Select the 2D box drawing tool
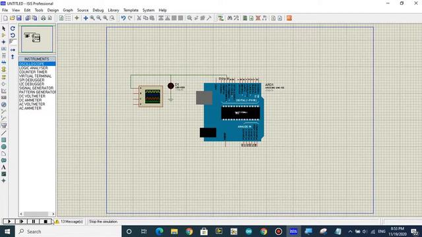This screenshot has height=237, width=422. (x=3, y=140)
